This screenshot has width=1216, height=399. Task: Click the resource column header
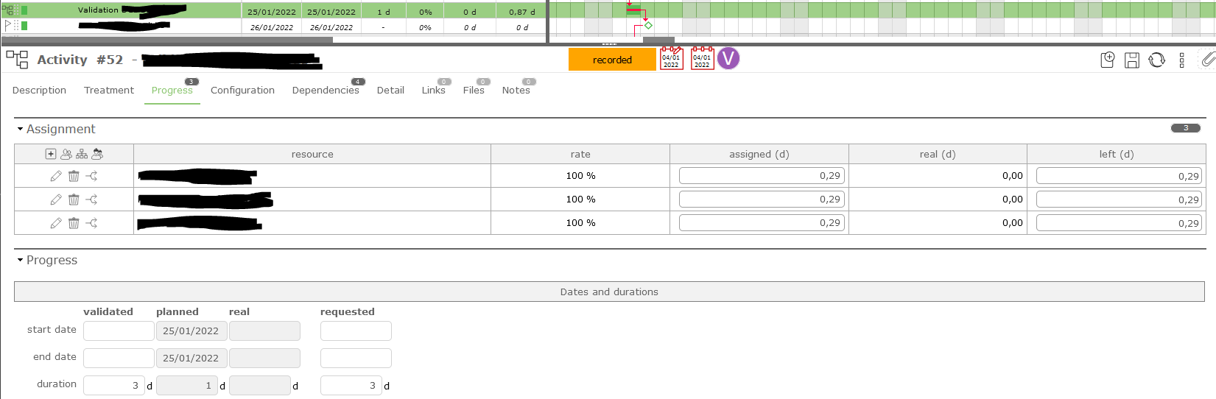pyautogui.click(x=312, y=154)
